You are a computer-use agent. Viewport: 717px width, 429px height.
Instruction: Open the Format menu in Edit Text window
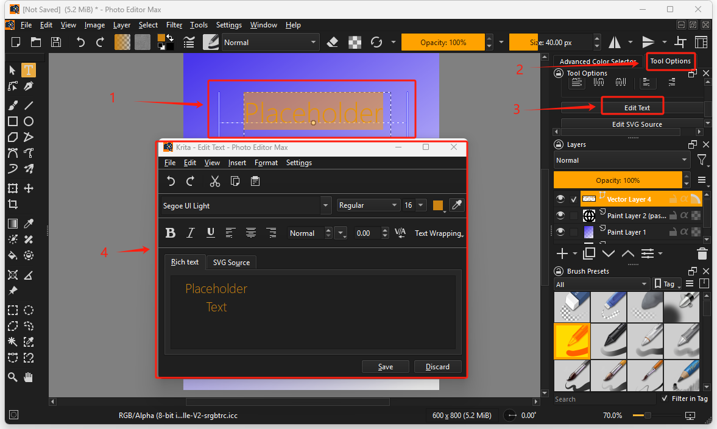[266, 163]
